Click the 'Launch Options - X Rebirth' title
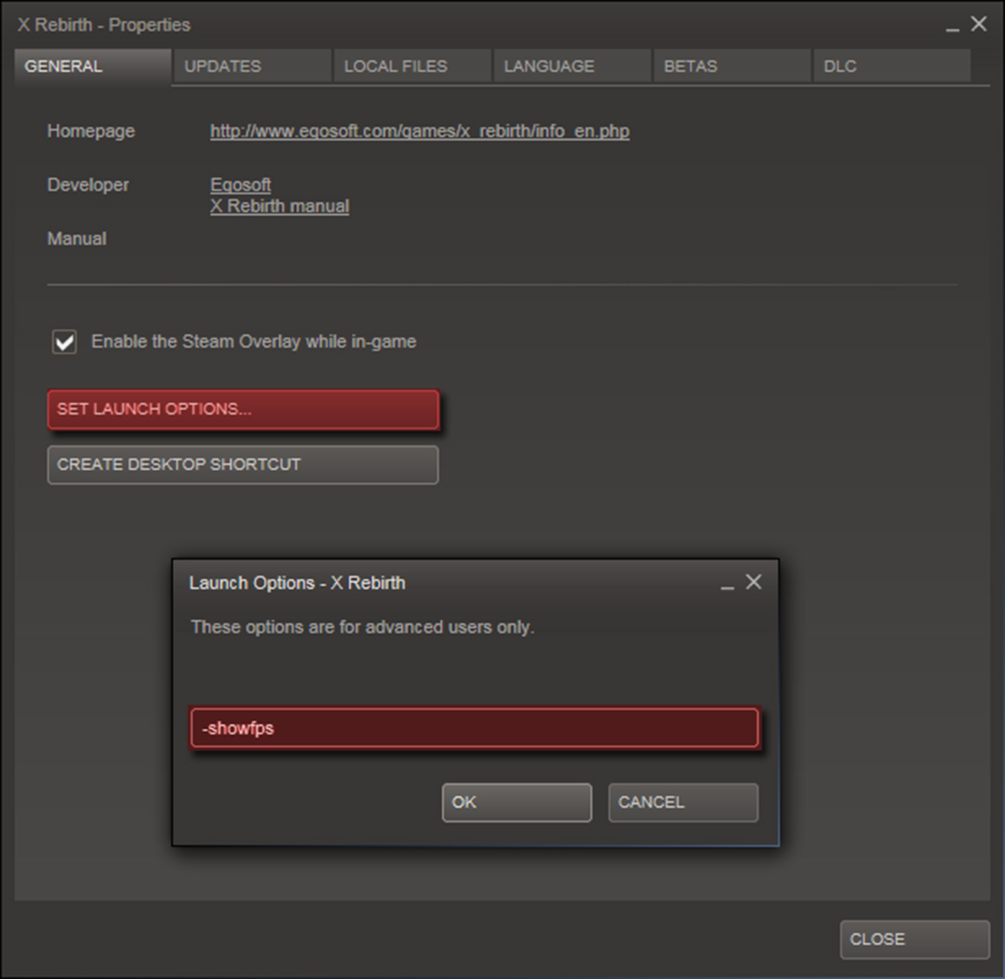The image size is (1005, 979). click(x=297, y=583)
